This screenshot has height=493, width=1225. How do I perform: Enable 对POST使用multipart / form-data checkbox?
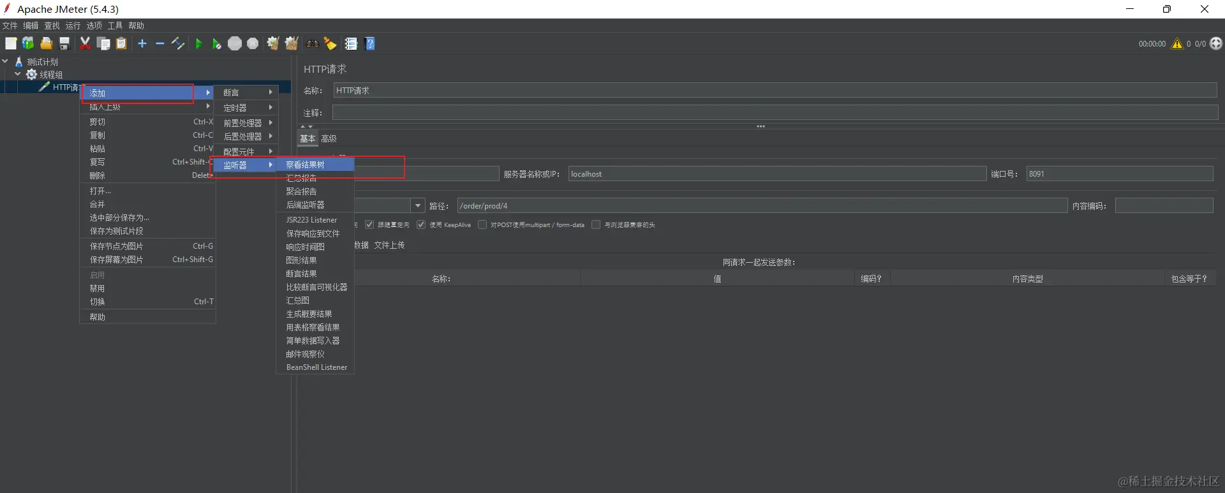pyautogui.click(x=482, y=224)
